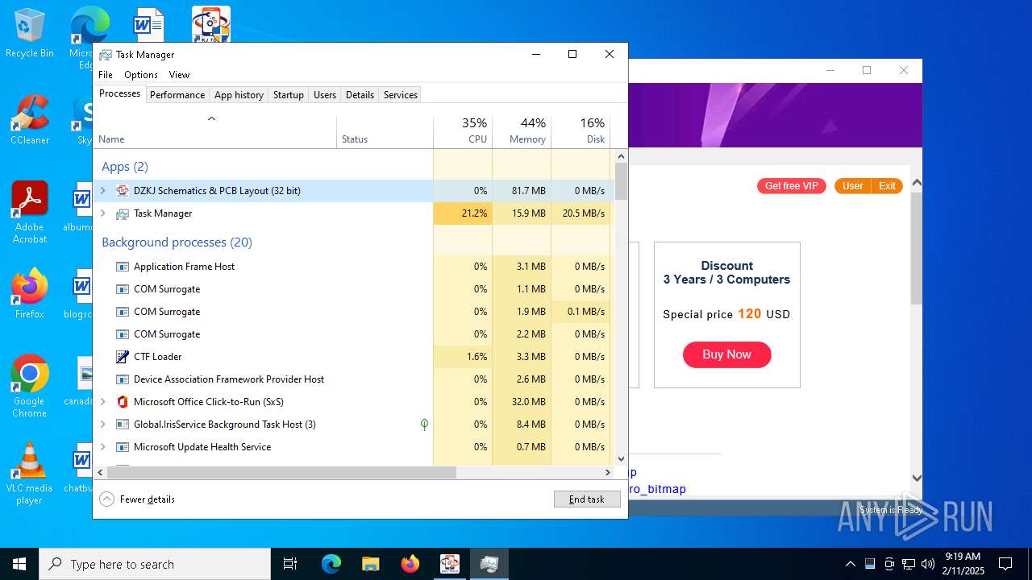Screen dimensions: 1032x580
Task: Open File Explorer from taskbar
Action: coord(370,564)
